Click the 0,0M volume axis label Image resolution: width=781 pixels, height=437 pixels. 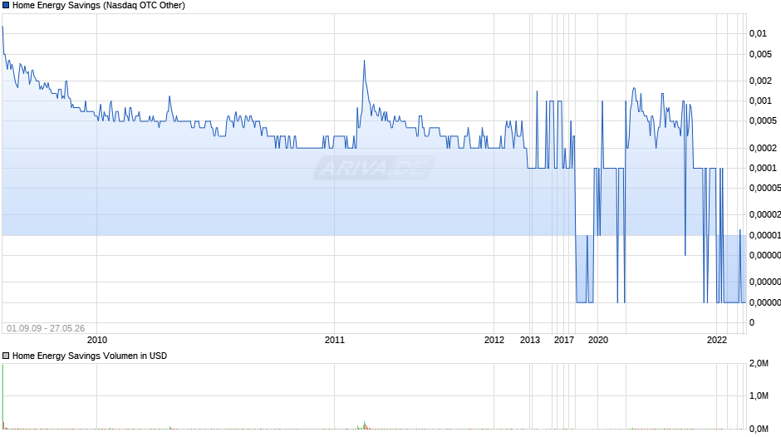(759, 429)
